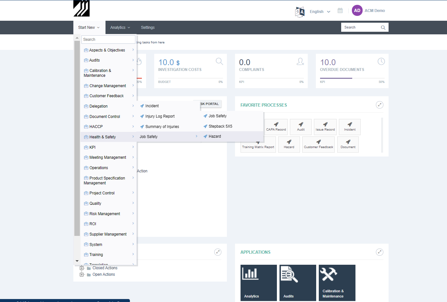Viewport: 447px width, 302px height.
Task: Select Hazard in the Job Safety submenu
Action: [232, 136]
